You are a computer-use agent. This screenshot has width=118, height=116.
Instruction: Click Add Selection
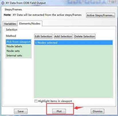(x=63, y=36)
